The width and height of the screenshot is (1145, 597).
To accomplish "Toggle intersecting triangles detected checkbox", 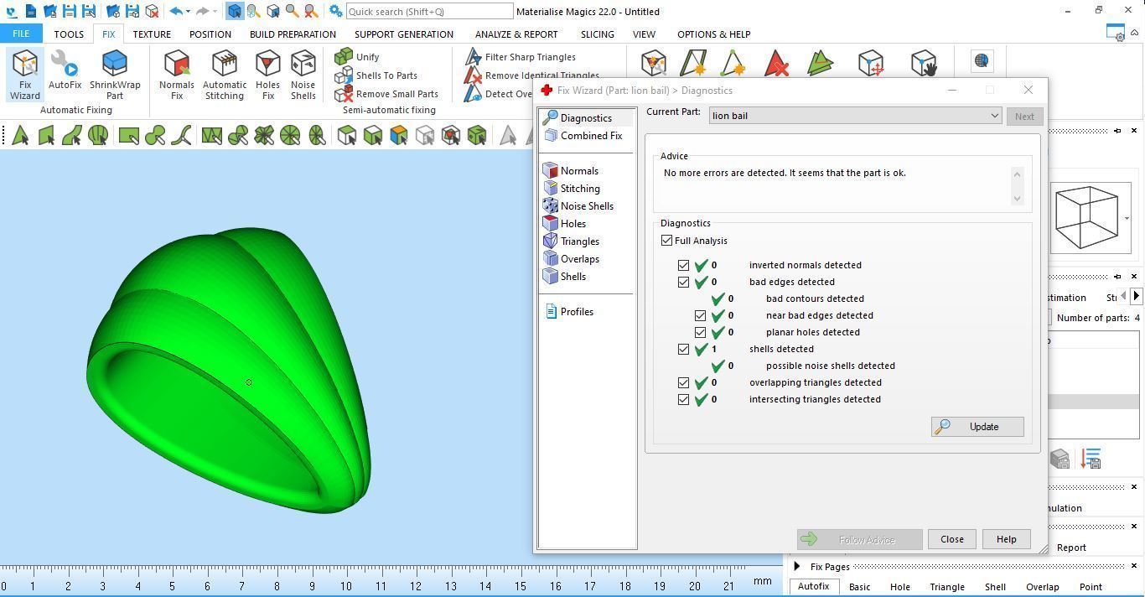I will point(684,399).
